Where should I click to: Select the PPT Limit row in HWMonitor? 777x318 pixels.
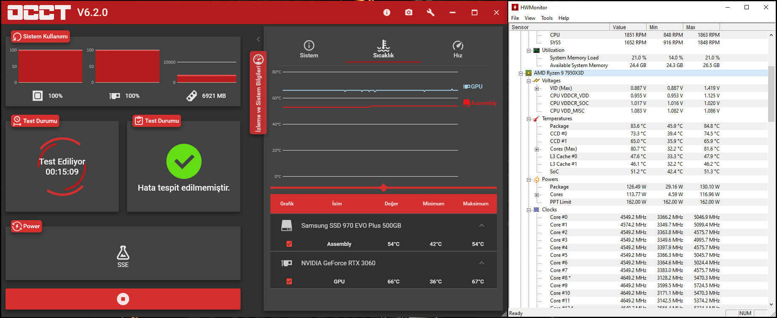[638, 202]
